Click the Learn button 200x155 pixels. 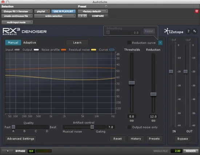pos(77,42)
